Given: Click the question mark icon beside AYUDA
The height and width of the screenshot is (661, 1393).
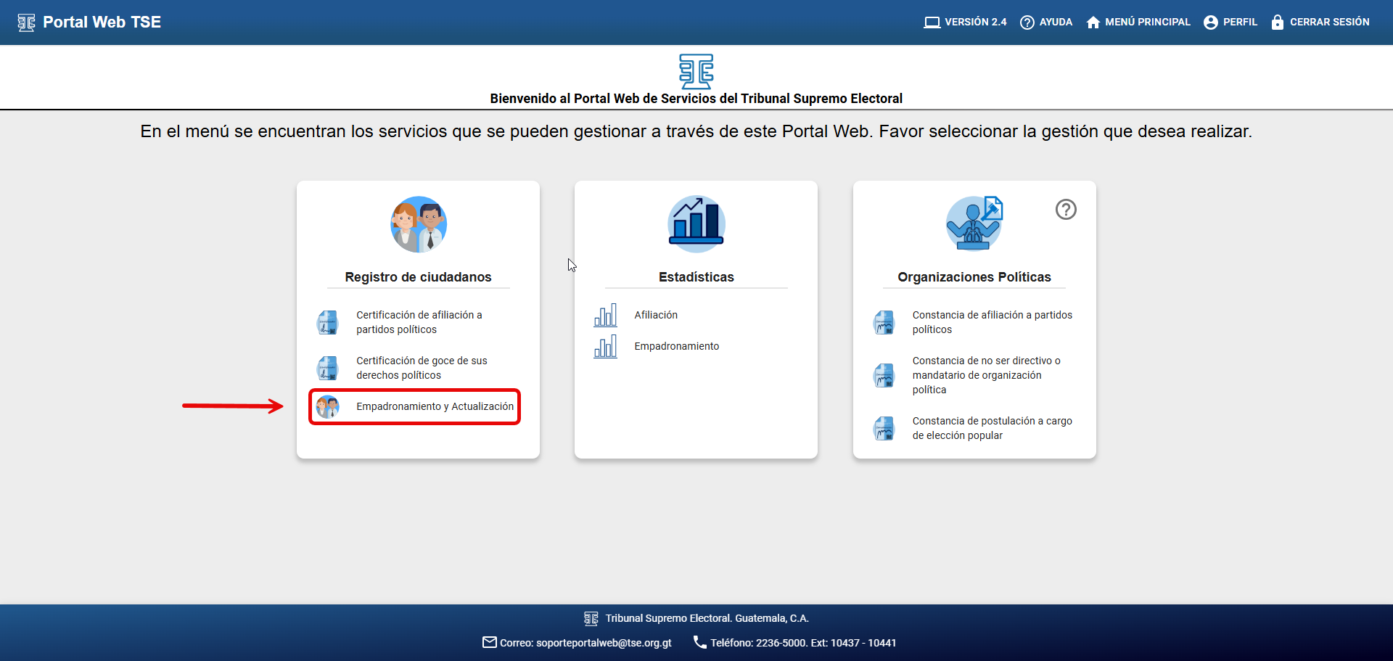Looking at the screenshot, I should tap(1027, 22).
